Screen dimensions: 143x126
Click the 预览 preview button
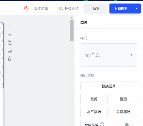pos(96,8)
